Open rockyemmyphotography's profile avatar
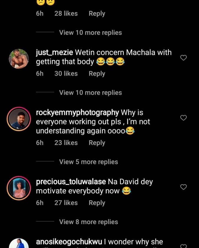 coord(19,119)
